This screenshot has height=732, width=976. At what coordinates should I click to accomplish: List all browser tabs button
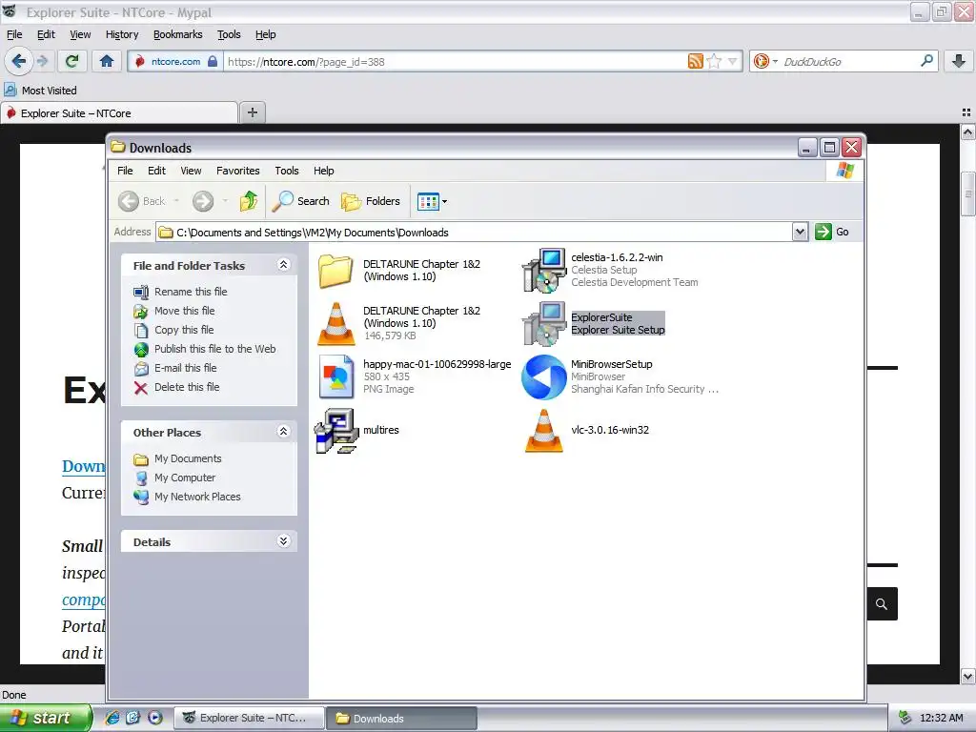[x=966, y=112]
